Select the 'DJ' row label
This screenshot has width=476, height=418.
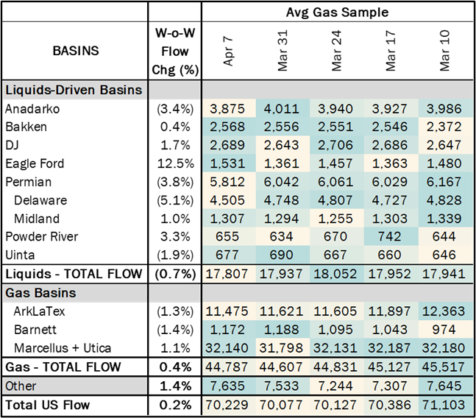[13, 145]
